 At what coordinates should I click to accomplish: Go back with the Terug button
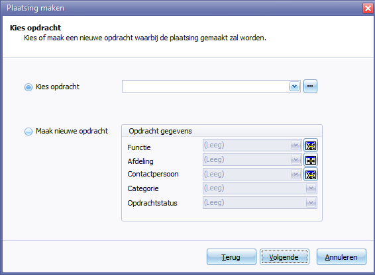[231, 257]
